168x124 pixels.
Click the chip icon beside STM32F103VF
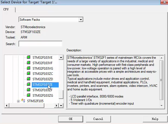[29, 63]
